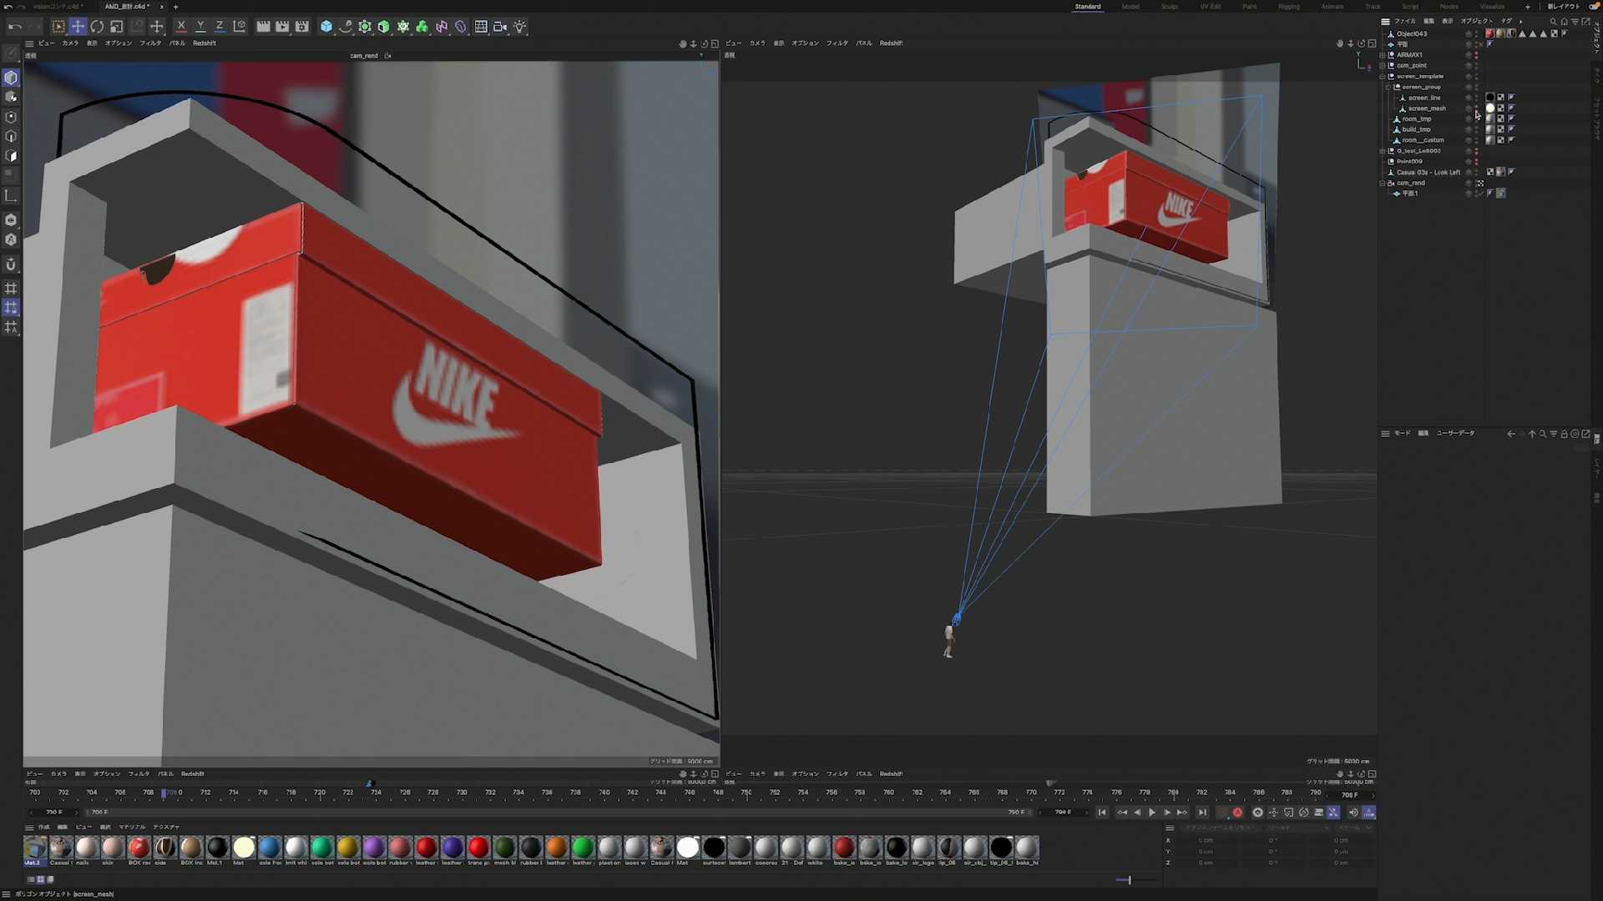This screenshot has height=901, width=1603.
Task: Switch to Standard layout tab
Action: [1087, 7]
